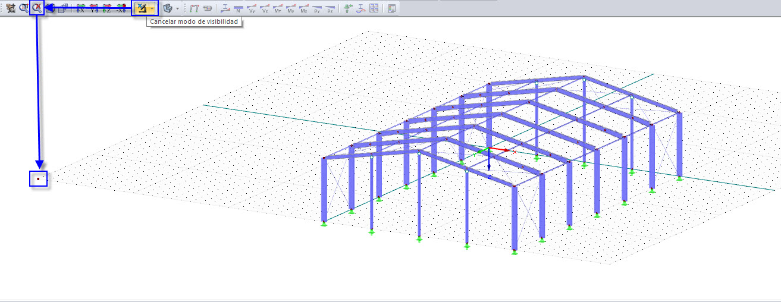
Task: Click the green arrow support reactions icon
Action: (x=348, y=8)
